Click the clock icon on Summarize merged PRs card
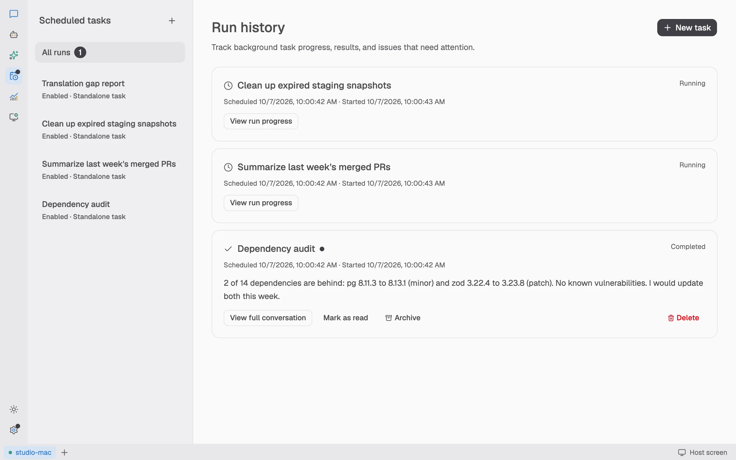736x460 pixels. pos(228,167)
